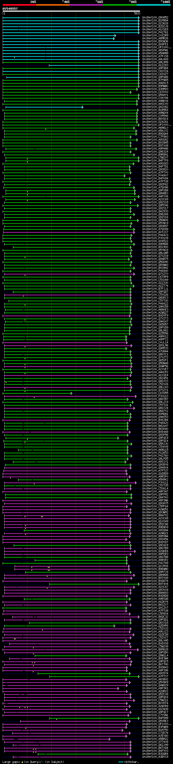The height and width of the screenshot is (764, 173).
Task: Select the UniRef100_O22330 label
Action: [155, 283]
